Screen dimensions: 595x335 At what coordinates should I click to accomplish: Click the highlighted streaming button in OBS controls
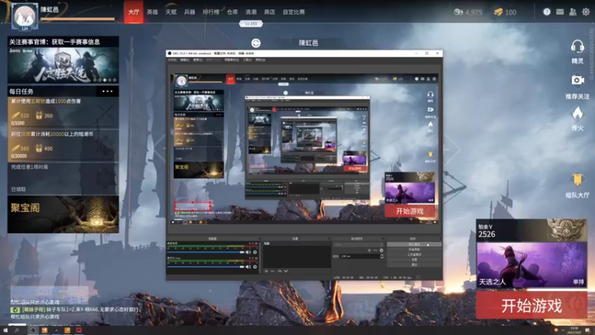(x=414, y=245)
